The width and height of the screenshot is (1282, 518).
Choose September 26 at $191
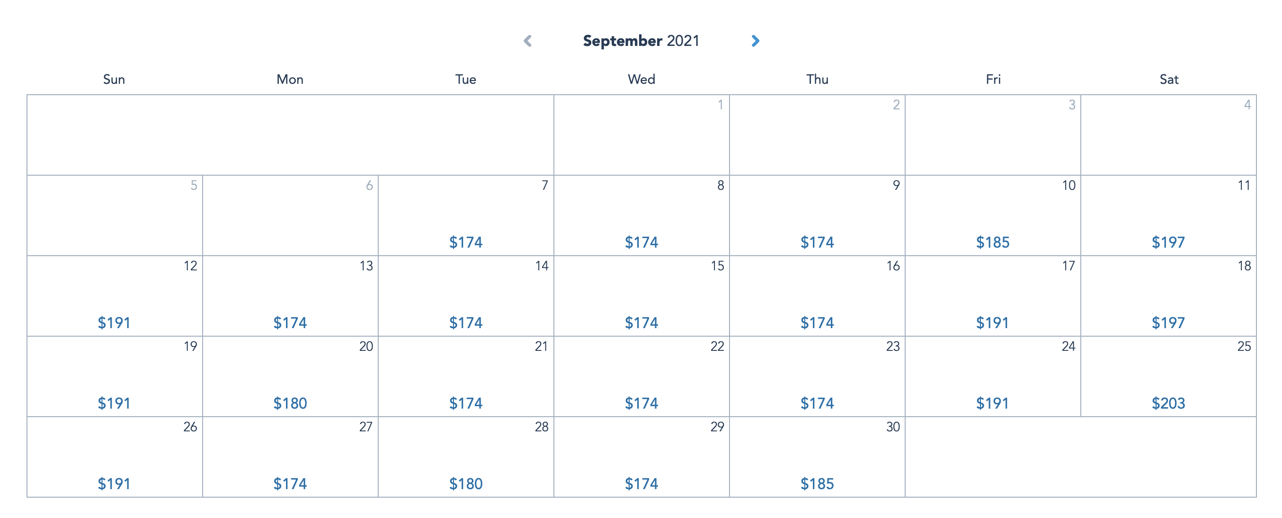(115, 457)
